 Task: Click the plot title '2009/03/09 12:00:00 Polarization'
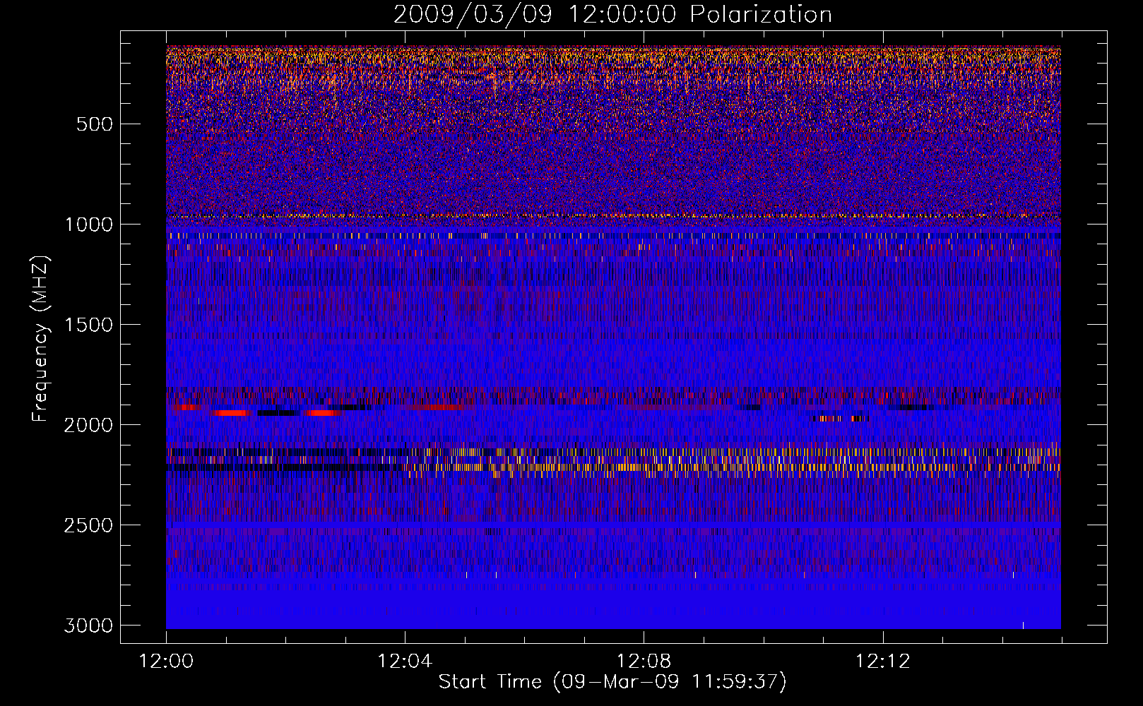tap(612, 15)
